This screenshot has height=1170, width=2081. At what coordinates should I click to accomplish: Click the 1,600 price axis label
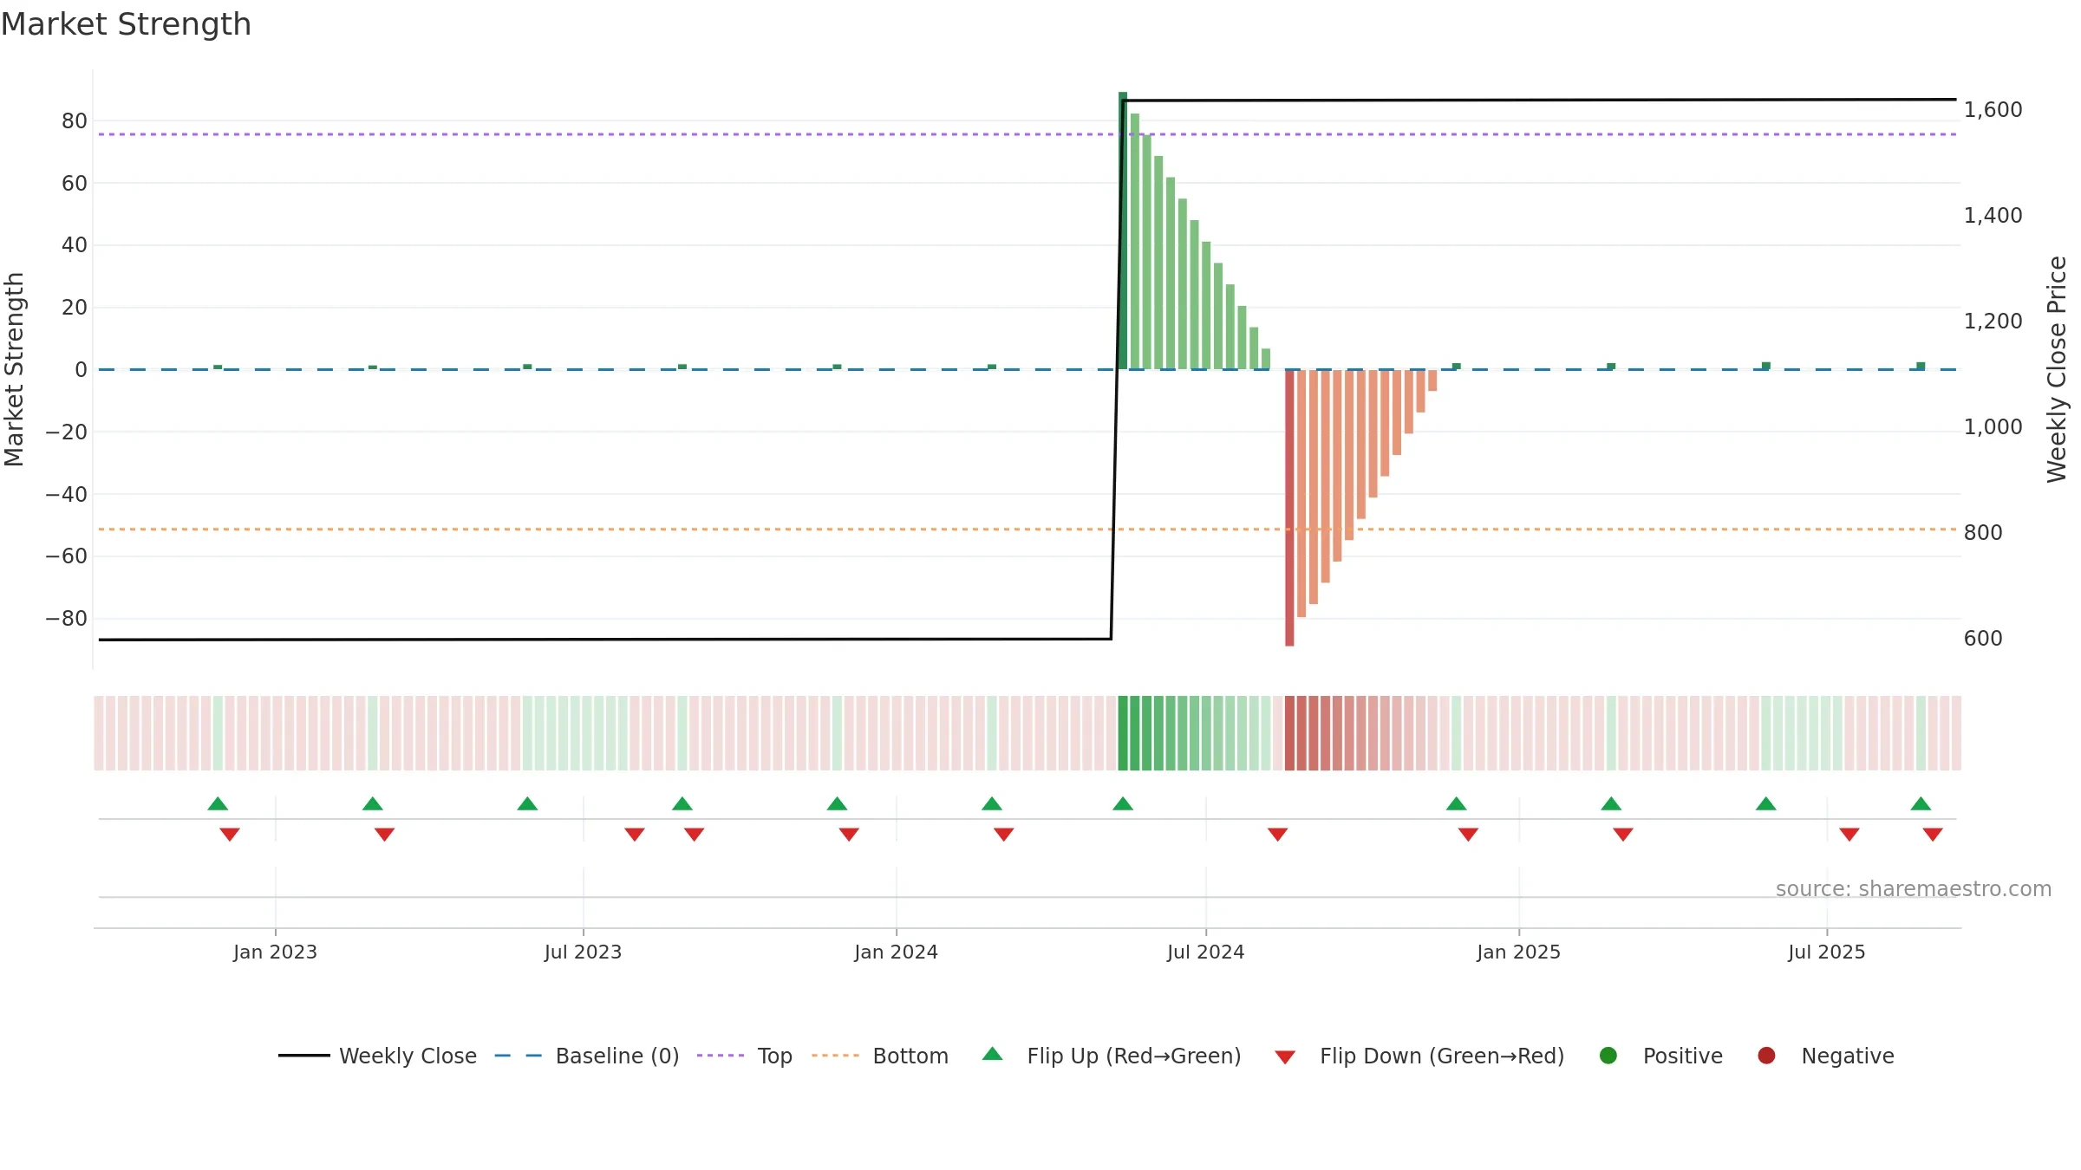click(1993, 109)
